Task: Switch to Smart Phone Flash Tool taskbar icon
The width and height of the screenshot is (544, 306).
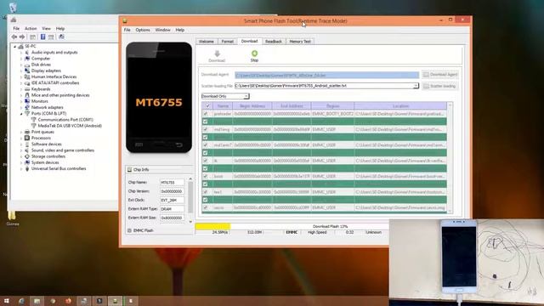Action: [x=116, y=301]
